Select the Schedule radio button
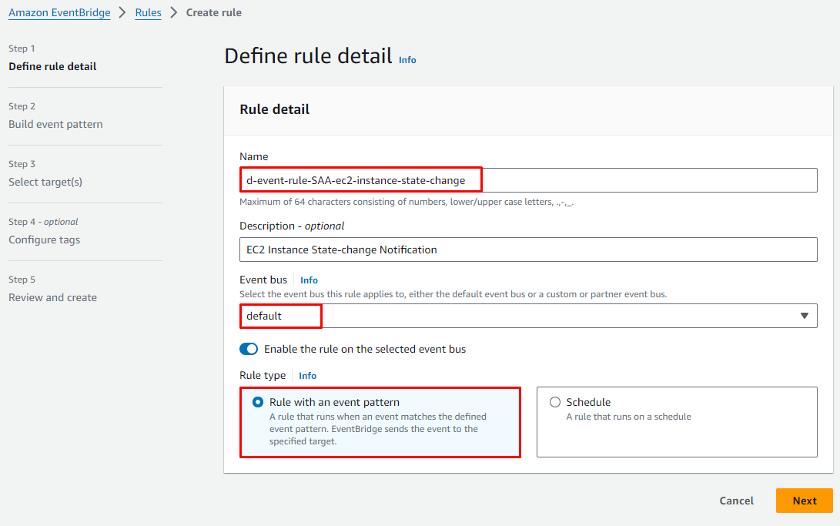The width and height of the screenshot is (840, 526). pos(554,402)
